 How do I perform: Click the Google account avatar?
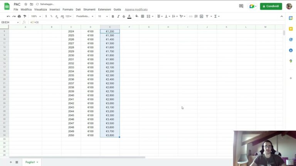289,6
